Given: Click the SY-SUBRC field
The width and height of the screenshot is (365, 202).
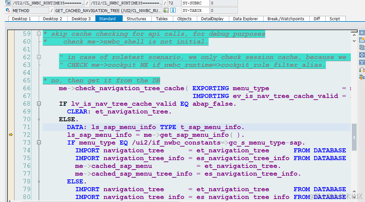Looking at the screenshot, I should pyautogui.click(x=195, y=3).
